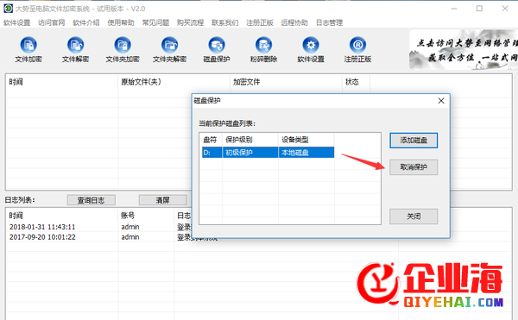Image resolution: width=518 pixels, height=320 pixels.
Task: Close the 磁盘保护 dialog with X
Action: coord(441,101)
